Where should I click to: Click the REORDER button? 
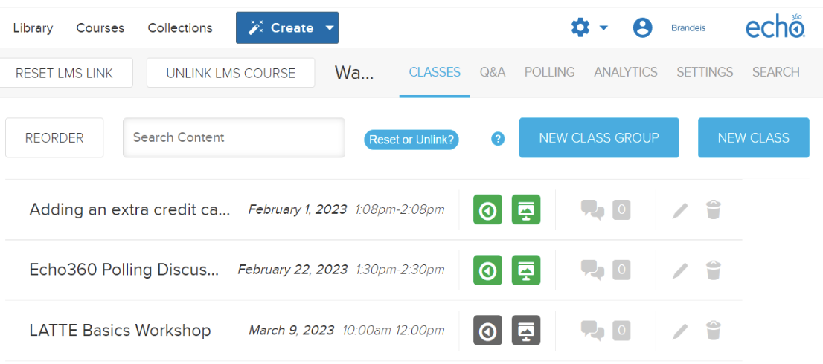coord(54,137)
